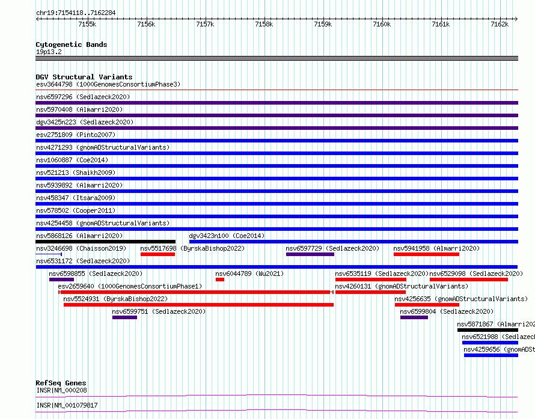Select the nsv6597296 (Sedlazeck2020) purple bar

277,103
